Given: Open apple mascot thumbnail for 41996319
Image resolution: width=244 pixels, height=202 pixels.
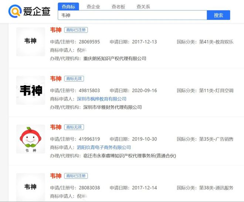Looking at the screenshot, I should (31, 139).
